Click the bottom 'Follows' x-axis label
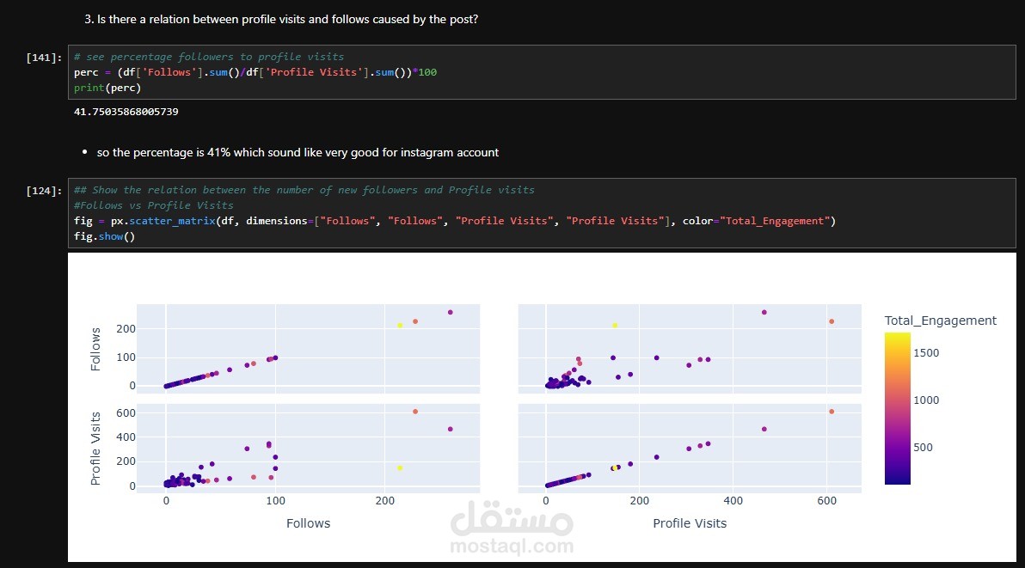The width and height of the screenshot is (1025, 568). tap(309, 523)
